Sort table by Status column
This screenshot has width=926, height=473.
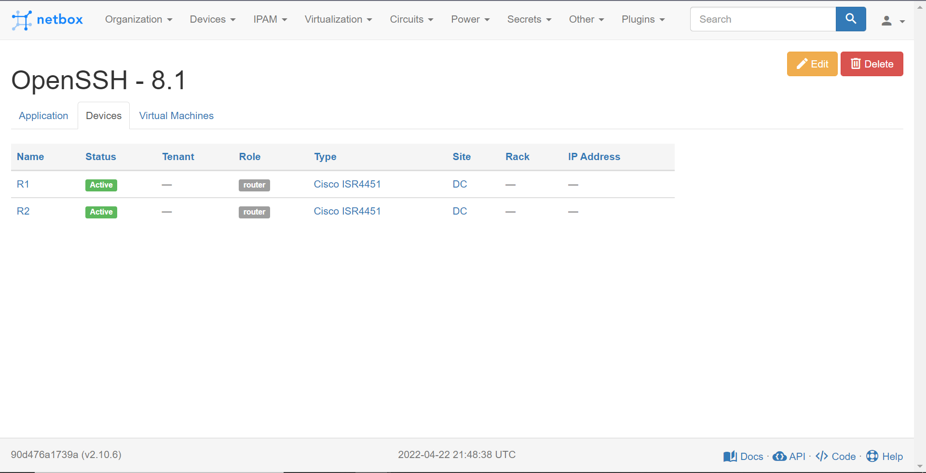101,157
